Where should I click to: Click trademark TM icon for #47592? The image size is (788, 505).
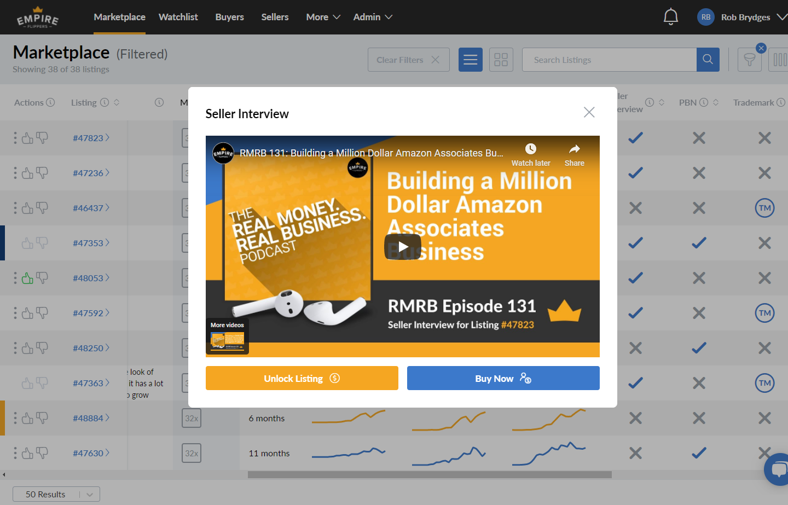[765, 313]
